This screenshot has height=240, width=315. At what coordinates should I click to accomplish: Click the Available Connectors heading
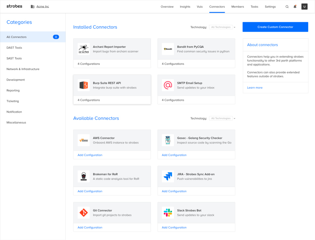(x=96, y=118)
